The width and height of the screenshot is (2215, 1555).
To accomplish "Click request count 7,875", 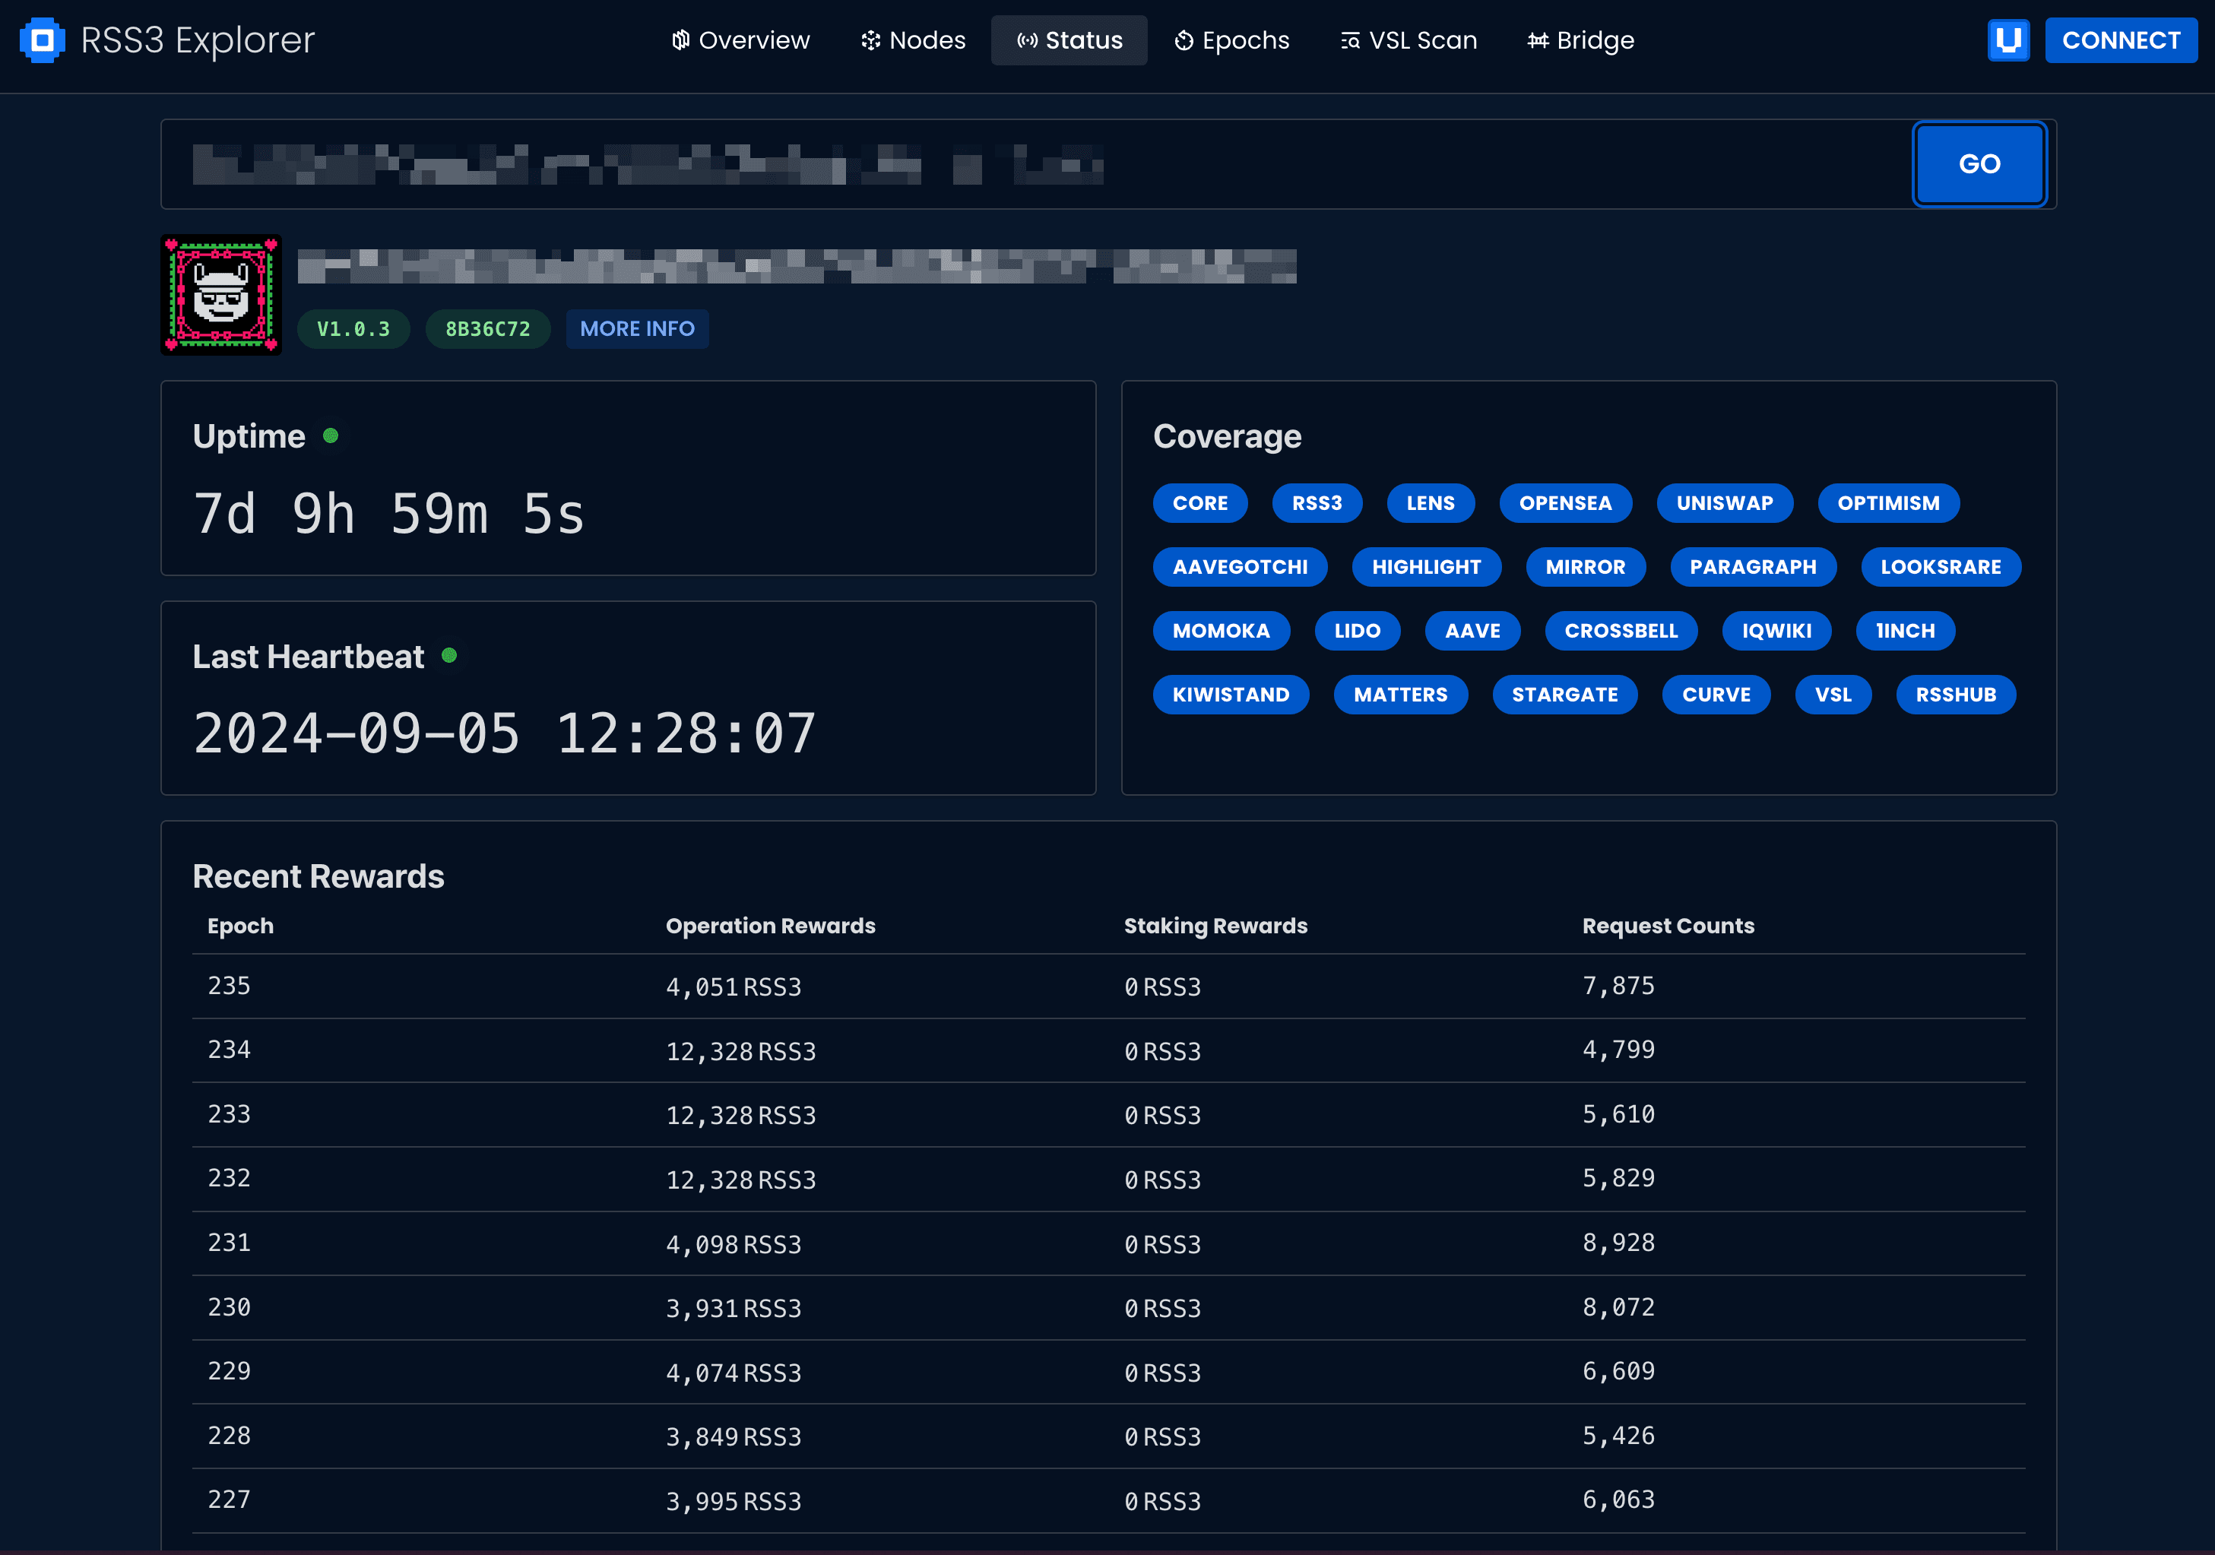I will pyautogui.click(x=1618, y=986).
